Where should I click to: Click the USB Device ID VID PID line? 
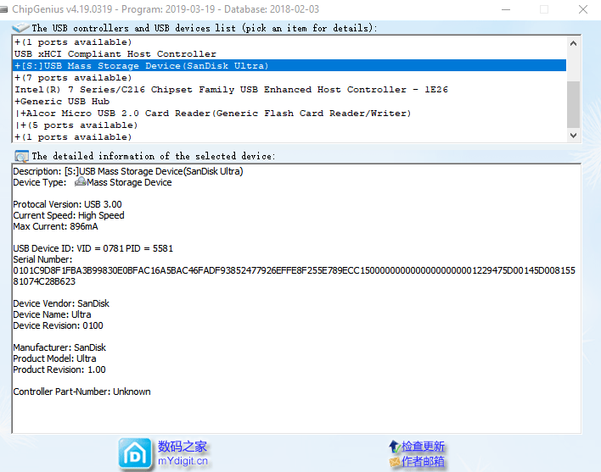click(93, 248)
